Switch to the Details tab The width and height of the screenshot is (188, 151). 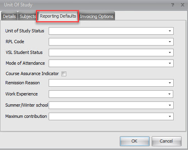pyautogui.click(x=9, y=16)
